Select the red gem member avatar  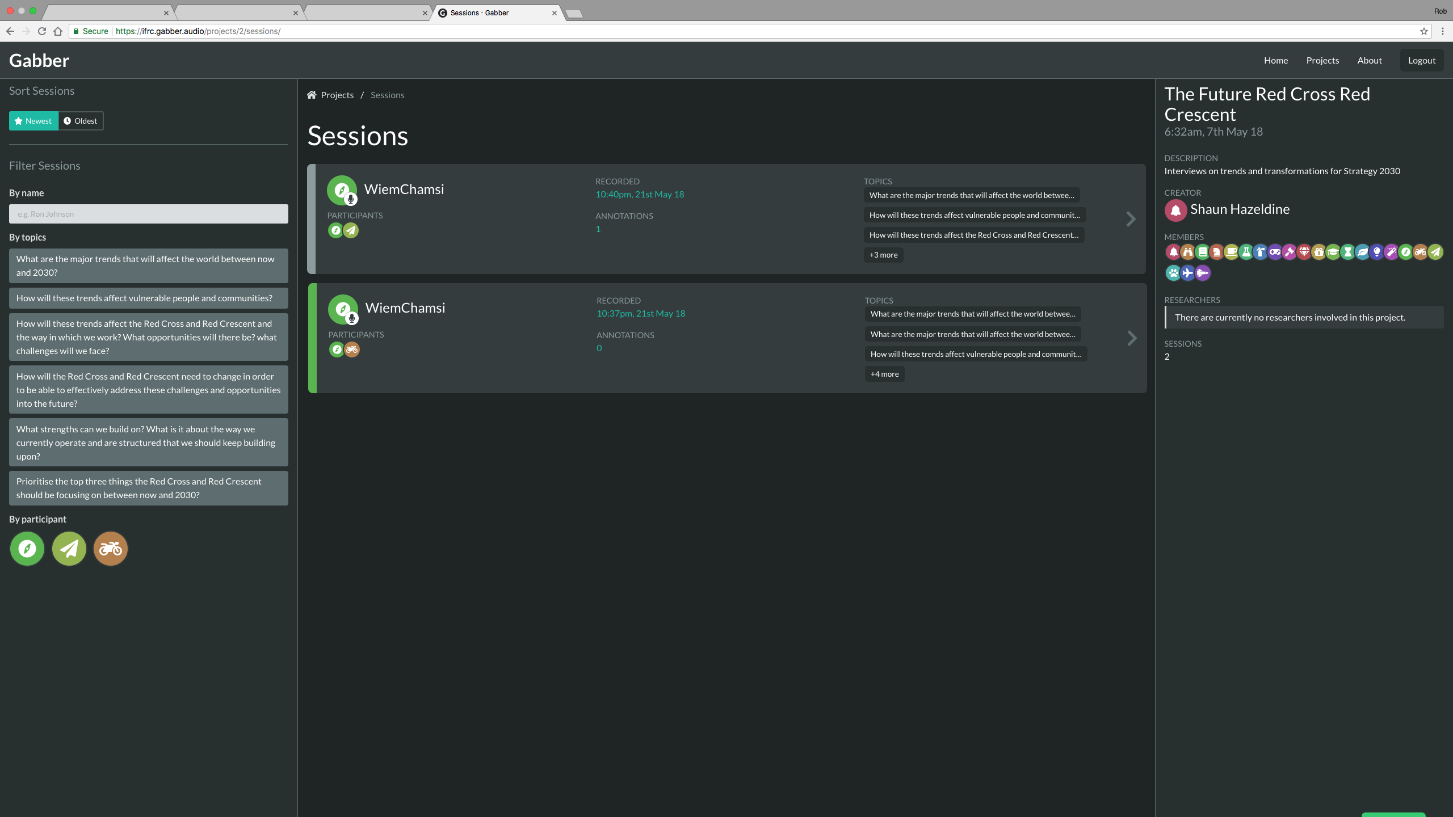1304,252
